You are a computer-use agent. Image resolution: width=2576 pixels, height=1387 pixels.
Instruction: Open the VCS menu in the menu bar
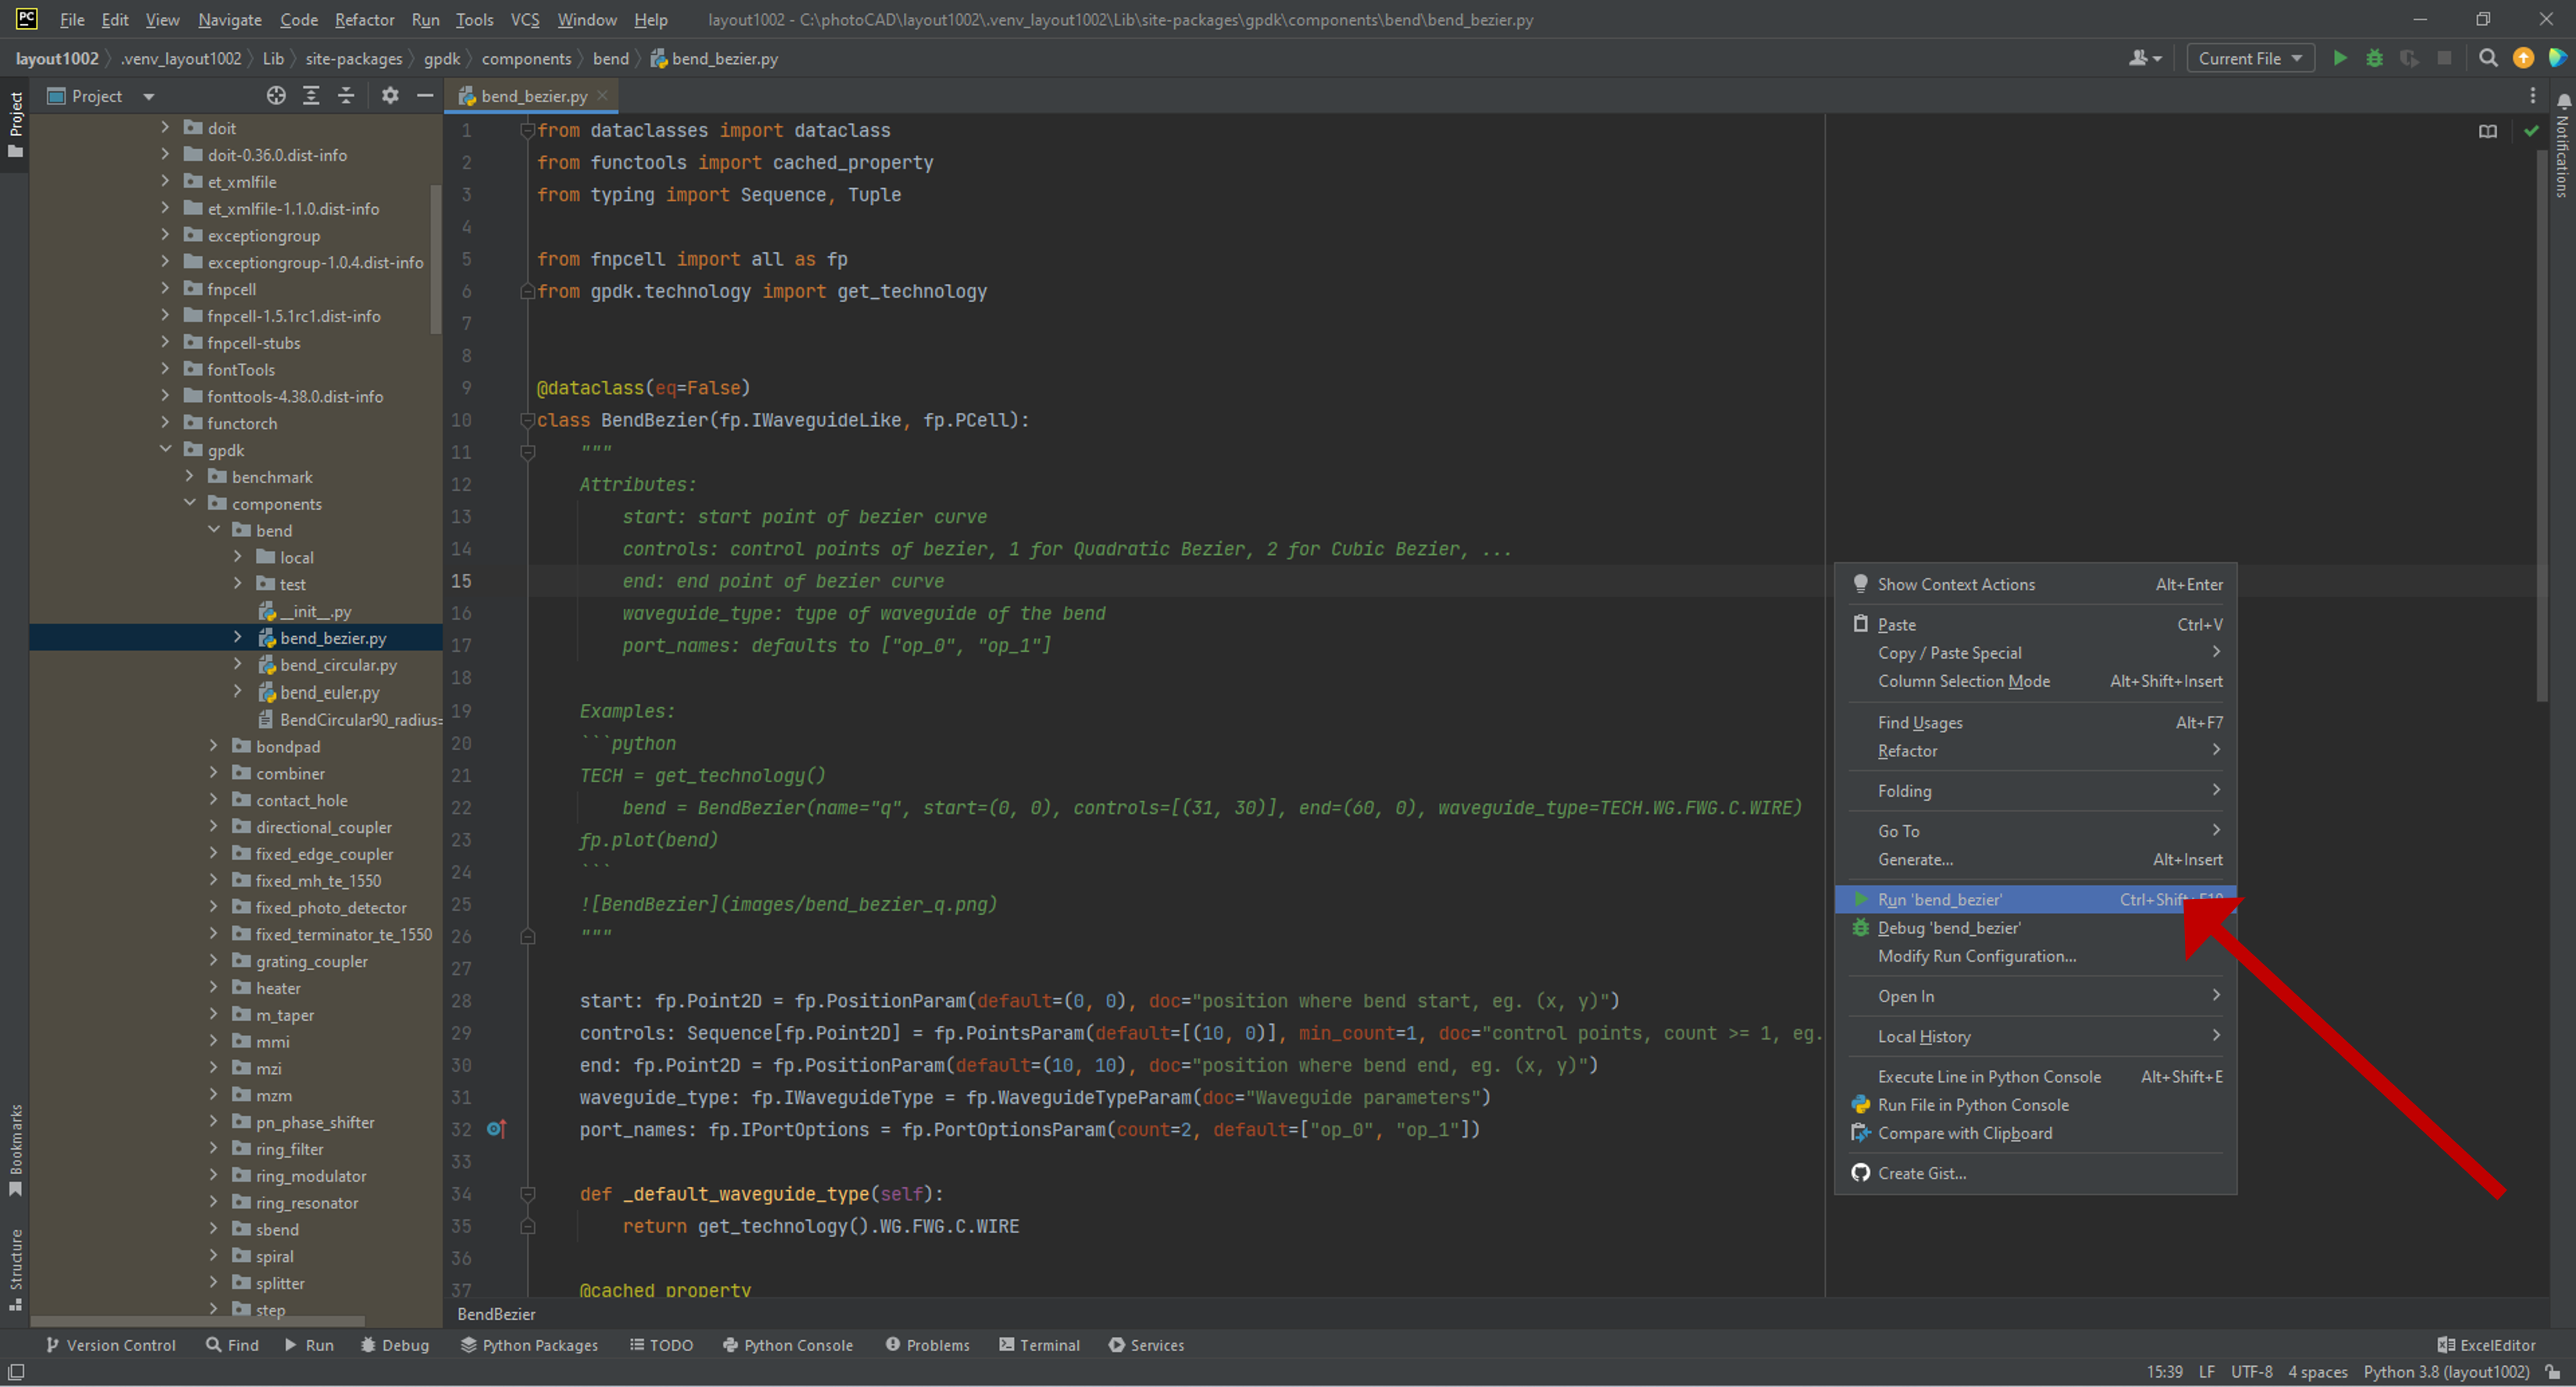[x=525, y=19]
